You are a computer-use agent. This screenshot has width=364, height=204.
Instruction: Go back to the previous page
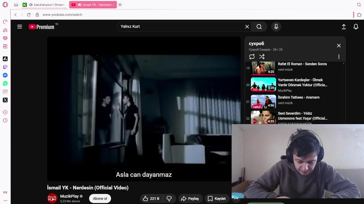pos(15,15)
